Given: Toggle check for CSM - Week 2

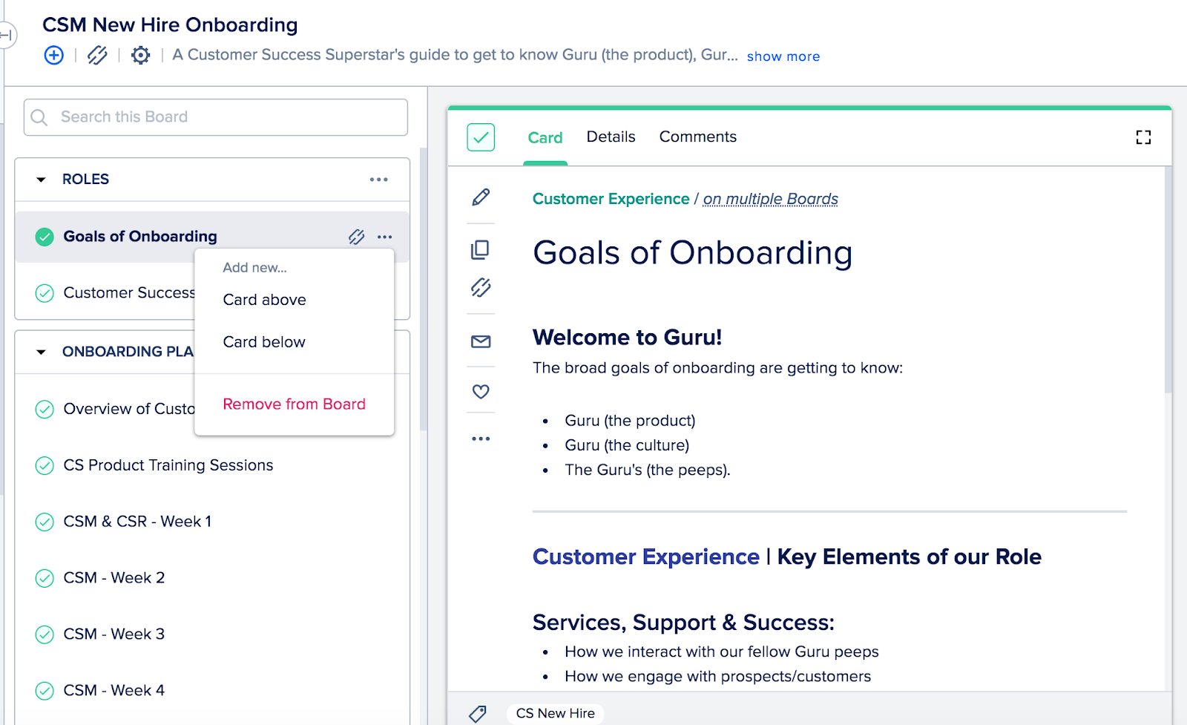Looking at the screenshot, I should [x=45, y=578].
